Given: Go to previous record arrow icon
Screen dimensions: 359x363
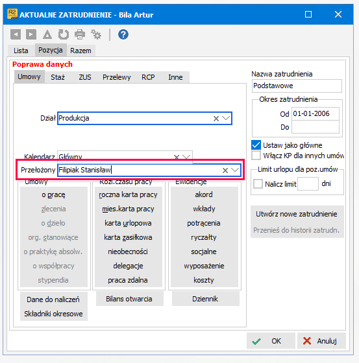Looking at the screenshot, I should [16, 34].
